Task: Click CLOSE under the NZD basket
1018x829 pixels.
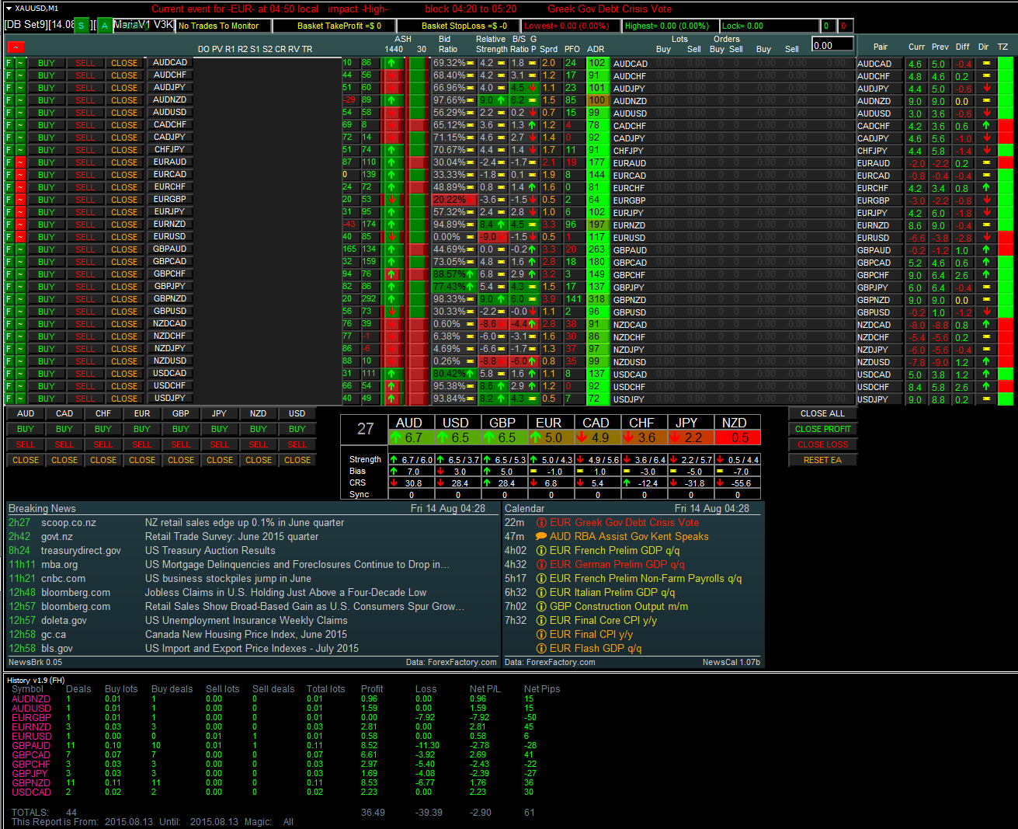Action: click(x=259, y=460)
